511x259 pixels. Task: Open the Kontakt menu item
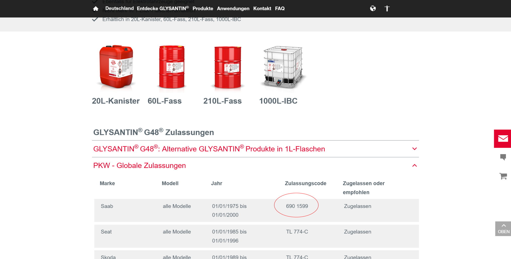coord(262,8)
